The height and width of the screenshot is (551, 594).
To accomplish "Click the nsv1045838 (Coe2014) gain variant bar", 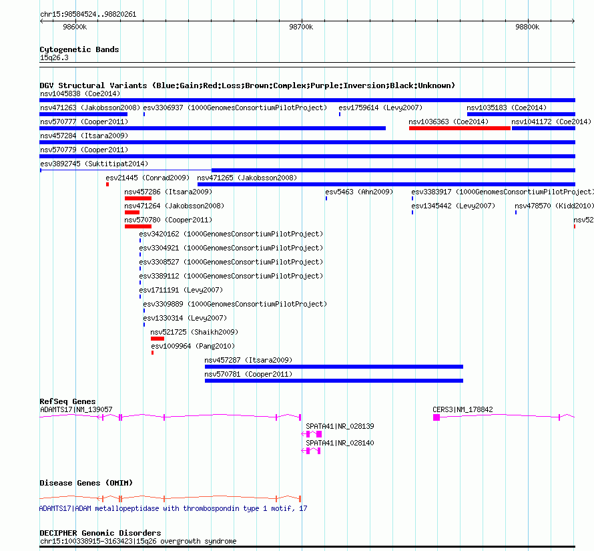I will tap(307, 100).
